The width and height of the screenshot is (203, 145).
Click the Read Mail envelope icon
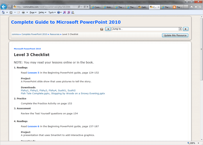18,12
